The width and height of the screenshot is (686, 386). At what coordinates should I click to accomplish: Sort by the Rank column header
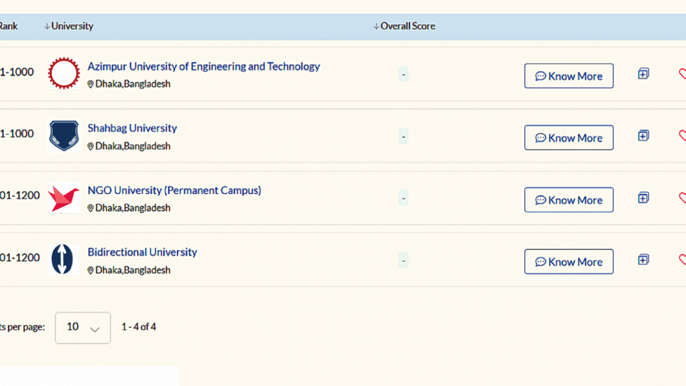(8, 27)
